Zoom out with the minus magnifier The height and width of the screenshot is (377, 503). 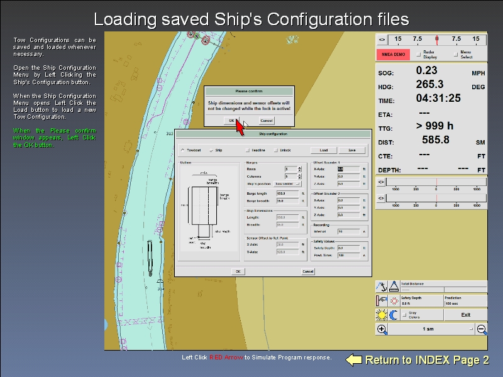point(482,329)
